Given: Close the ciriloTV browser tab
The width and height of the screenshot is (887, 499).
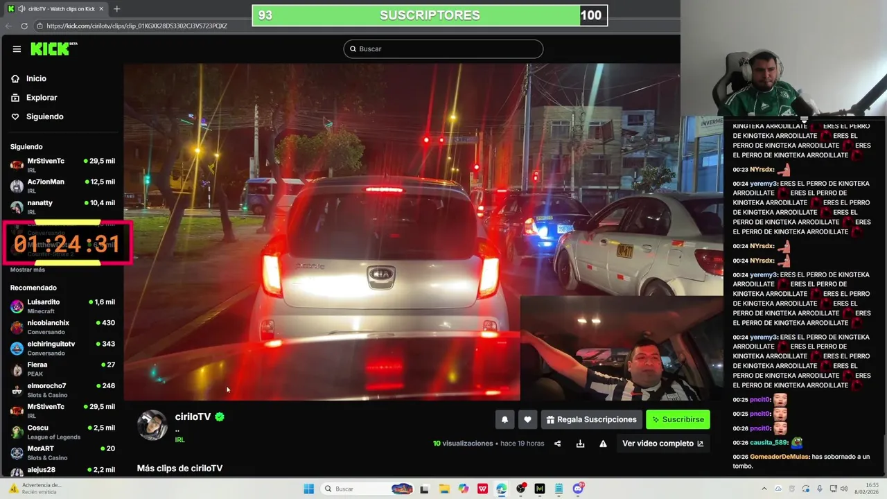Looking at the screenshot, I should [x=101, y=9].
